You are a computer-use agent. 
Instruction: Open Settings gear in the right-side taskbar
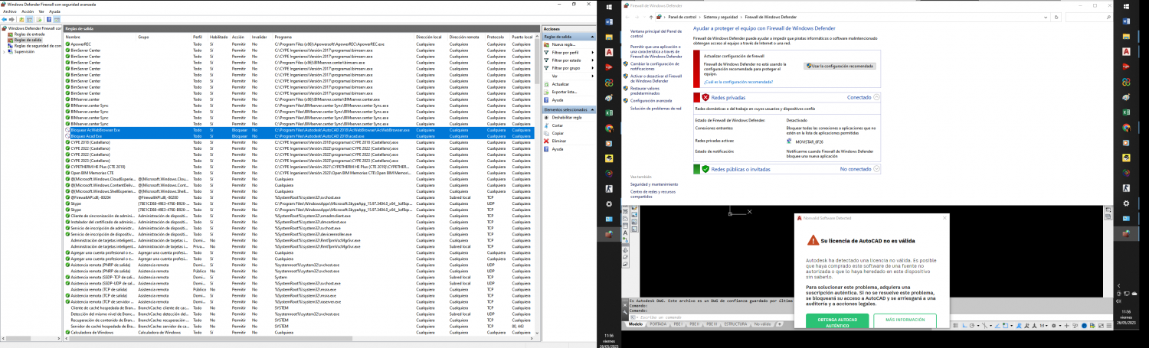(1127, 203)
